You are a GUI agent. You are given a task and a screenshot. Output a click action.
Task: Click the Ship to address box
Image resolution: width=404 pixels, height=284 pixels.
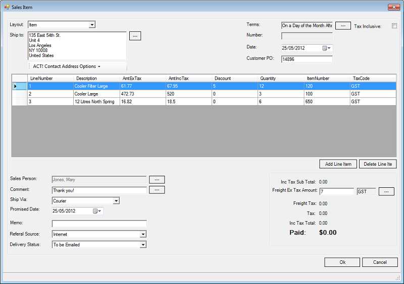77,45
